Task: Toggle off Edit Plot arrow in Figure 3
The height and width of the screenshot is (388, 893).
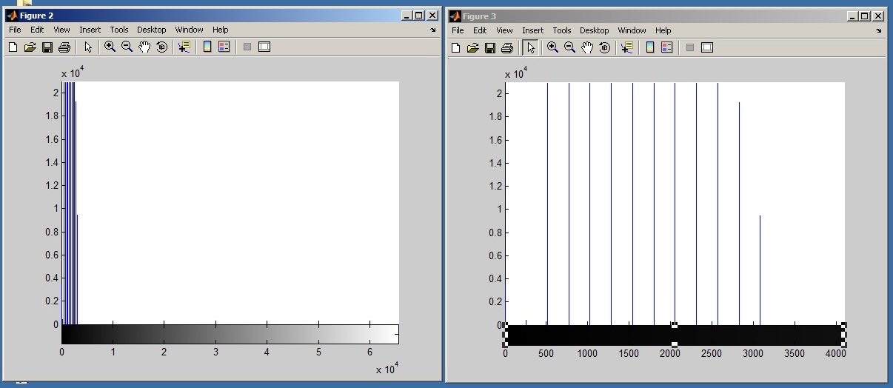Action: [x=530, y=47]
